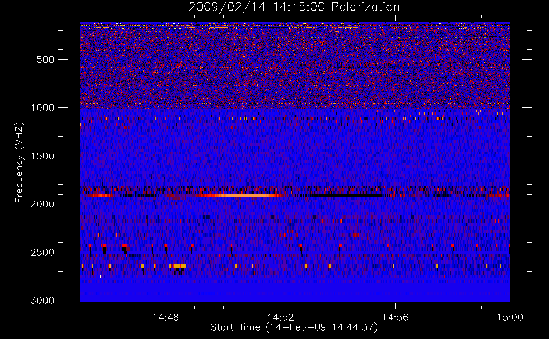Click the 2500 frequency tick label
This screenshot has width=549, height=339.
pos(42,252)
